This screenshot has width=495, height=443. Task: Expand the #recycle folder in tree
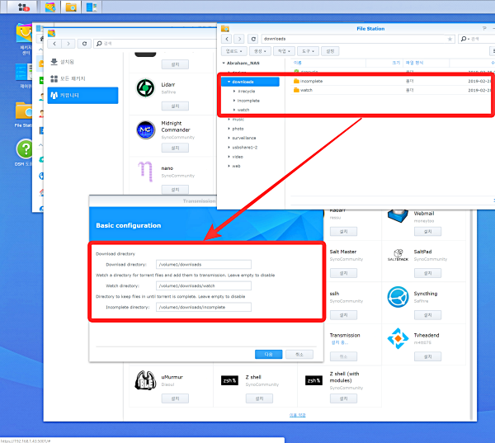tap(234, 92)
